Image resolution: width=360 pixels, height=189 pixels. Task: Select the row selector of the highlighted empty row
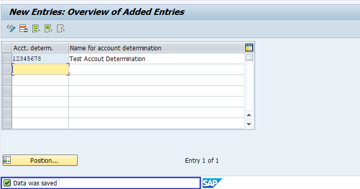coord(7,69)
